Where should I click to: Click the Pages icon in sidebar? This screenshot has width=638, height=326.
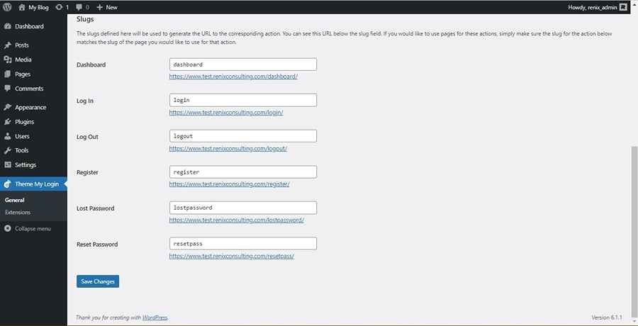[x=7, y=74]
